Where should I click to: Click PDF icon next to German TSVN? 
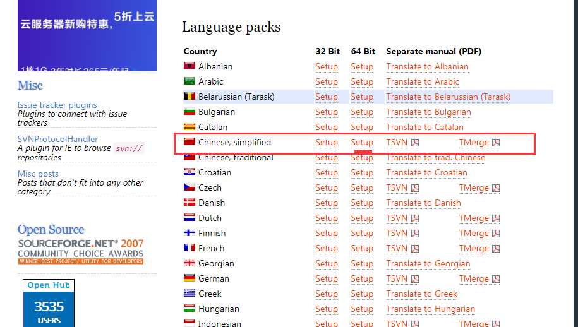415,279
